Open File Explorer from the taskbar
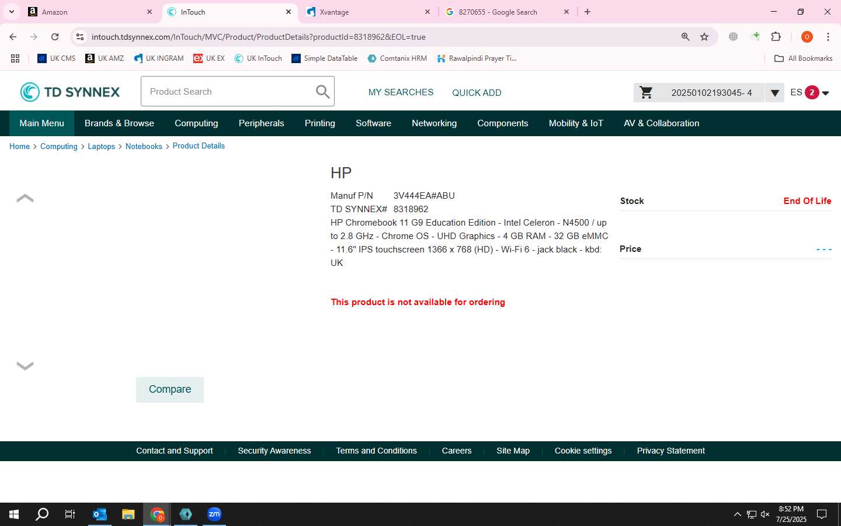This screenshot has width=841, height=526. click(128, 514)
